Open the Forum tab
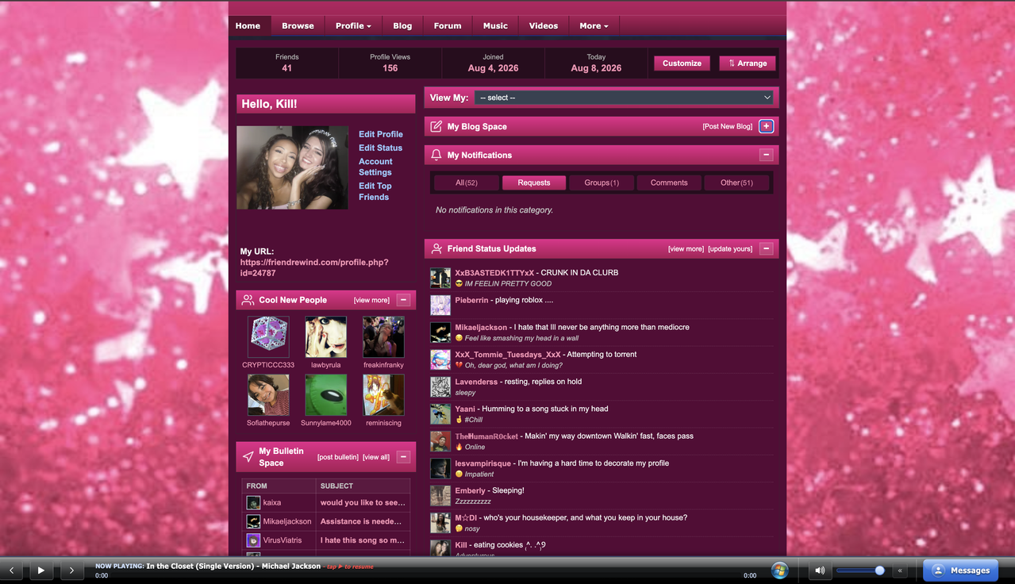The image size is (1015, 584). [448, 25]
